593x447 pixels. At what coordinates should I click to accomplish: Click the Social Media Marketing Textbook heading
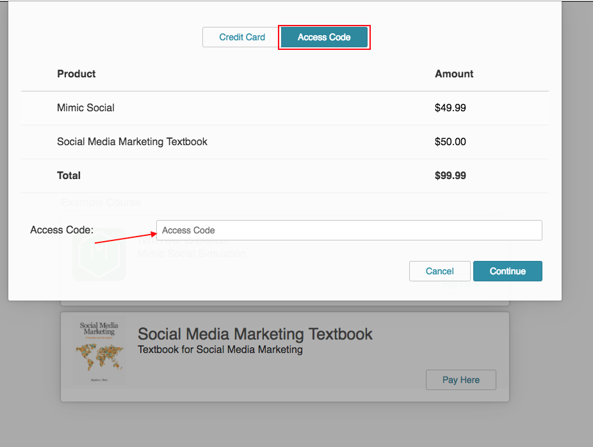(255, 334)
